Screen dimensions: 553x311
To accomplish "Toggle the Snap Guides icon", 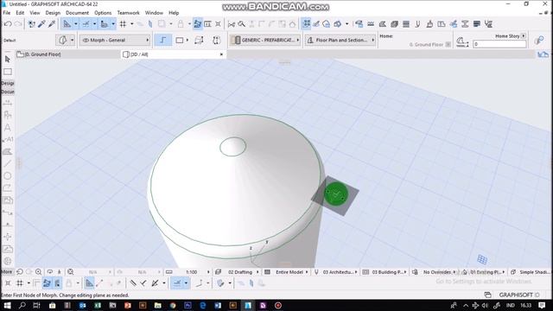I will pyautogui.click(x=86, y=24).
